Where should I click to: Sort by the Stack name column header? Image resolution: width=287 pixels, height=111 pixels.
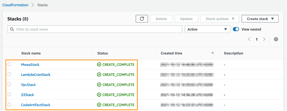[31, 53]
